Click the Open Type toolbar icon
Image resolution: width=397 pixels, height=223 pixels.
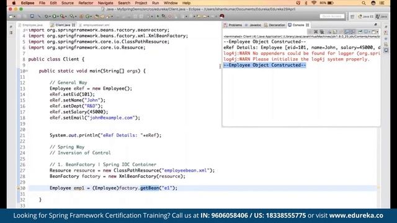coord(96,17)
